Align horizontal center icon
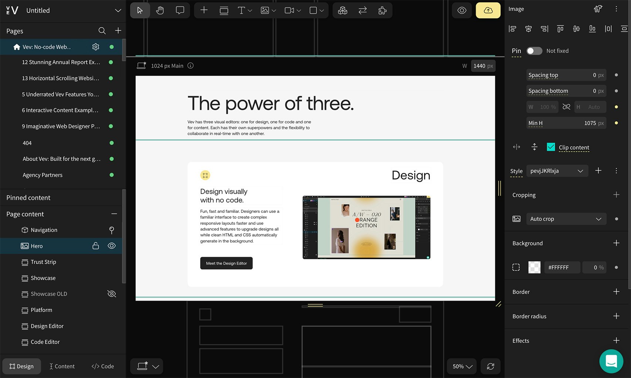Viewport: 631px width, 378px height. click(x=529, y=29)
